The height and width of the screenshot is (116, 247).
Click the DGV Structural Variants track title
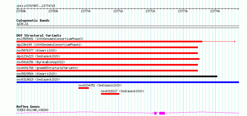coord(39,35)
